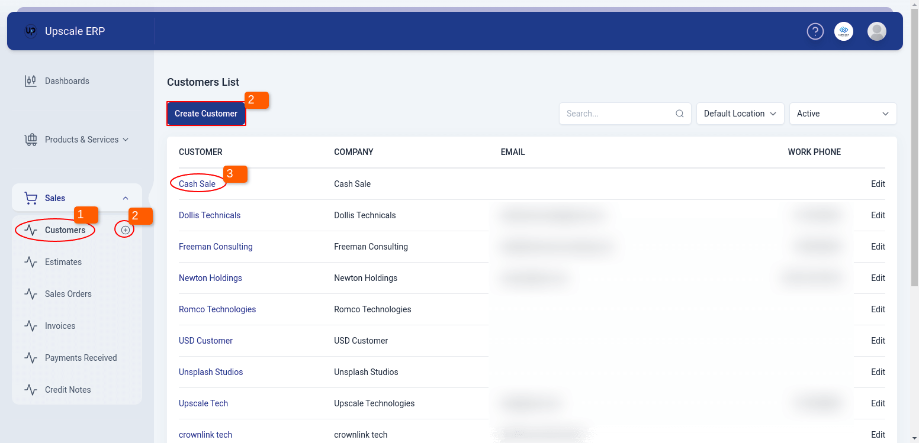The image size is (919, 443).
Task: Select Payments Received in sidebar
Action: (81, 358)
